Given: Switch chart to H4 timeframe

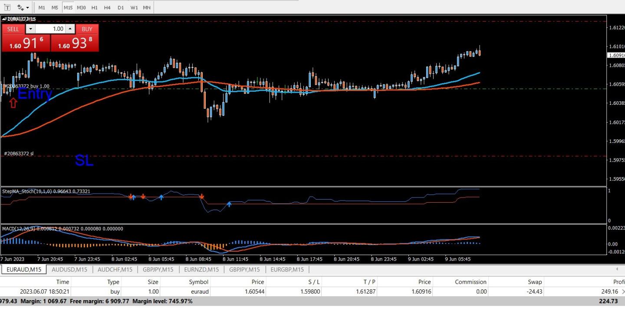Looking at the screenshot, I should [108, 7].
